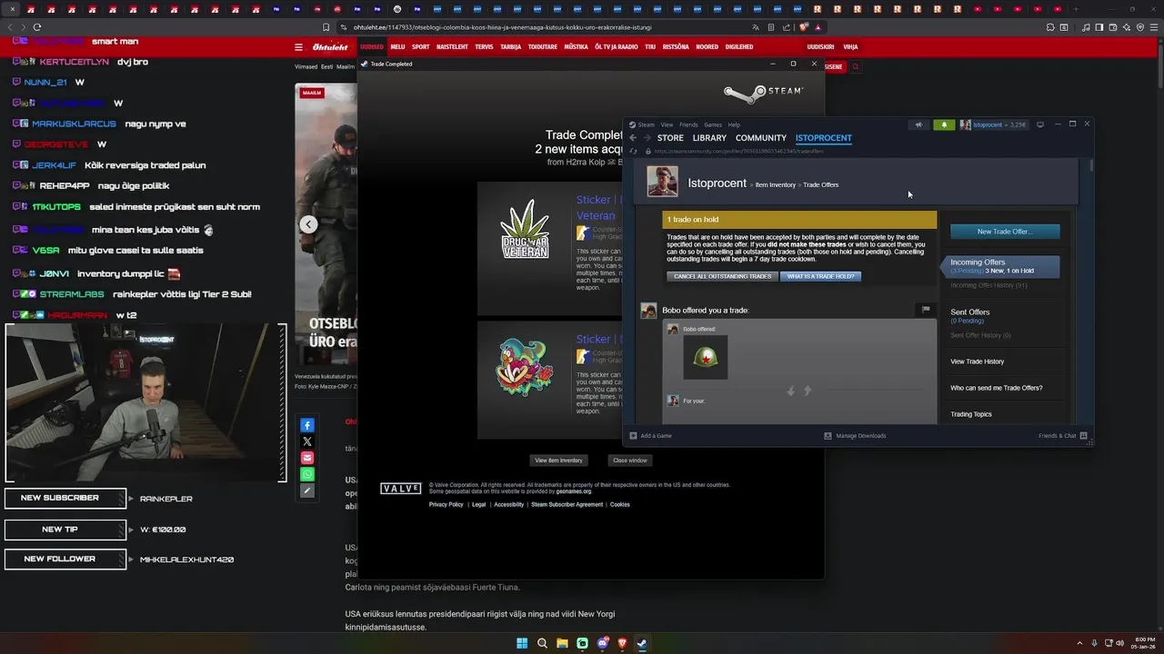Open Manage Downloads in Steam footer
Image resolution: width=1164 pixels, height=654 pixels.
(x=855, y=436)
